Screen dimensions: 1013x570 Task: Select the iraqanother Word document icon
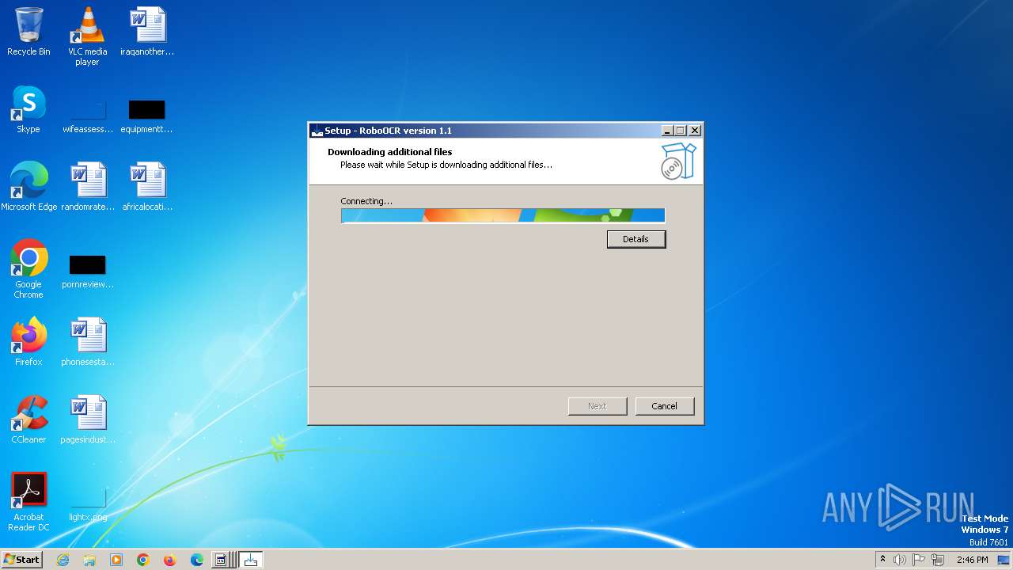coord(147,32)
